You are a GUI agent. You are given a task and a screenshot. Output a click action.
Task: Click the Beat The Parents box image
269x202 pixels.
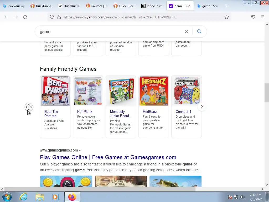(x=55, y=91)
